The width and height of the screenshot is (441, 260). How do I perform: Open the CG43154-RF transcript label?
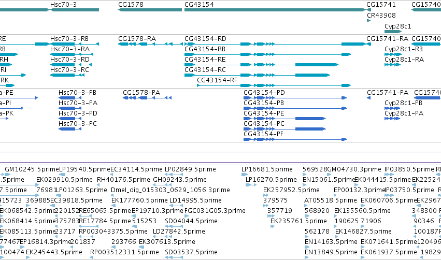217,80
